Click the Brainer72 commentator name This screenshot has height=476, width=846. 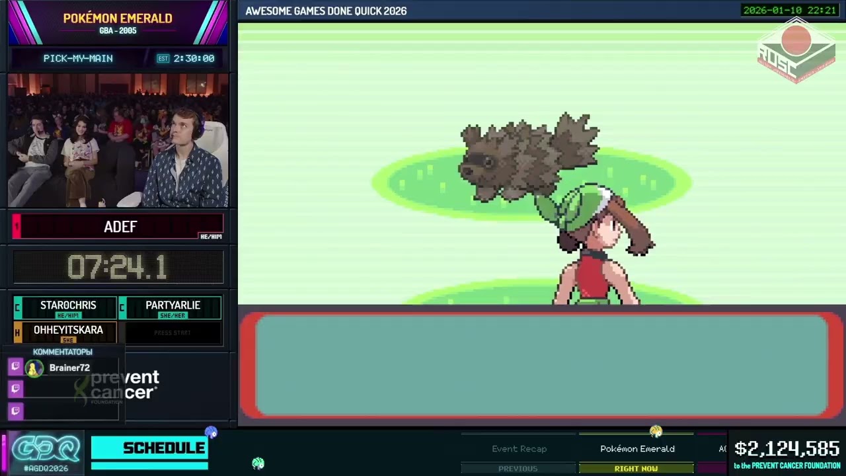pos(69,368)
